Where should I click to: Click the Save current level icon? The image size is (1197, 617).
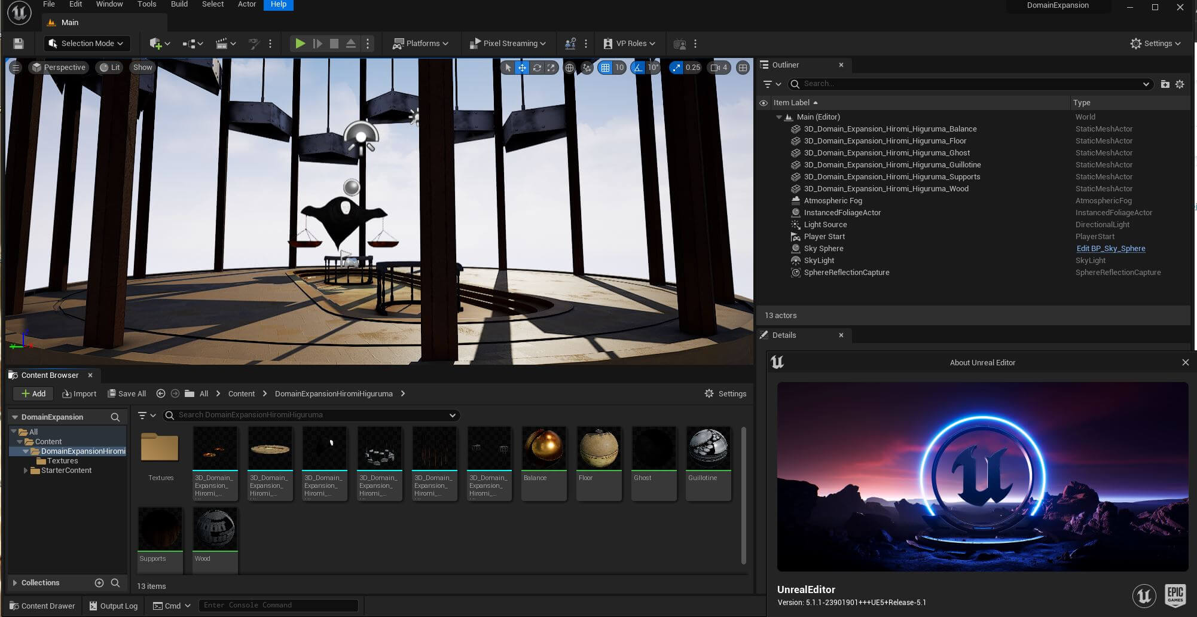click(x=18, y=44)
